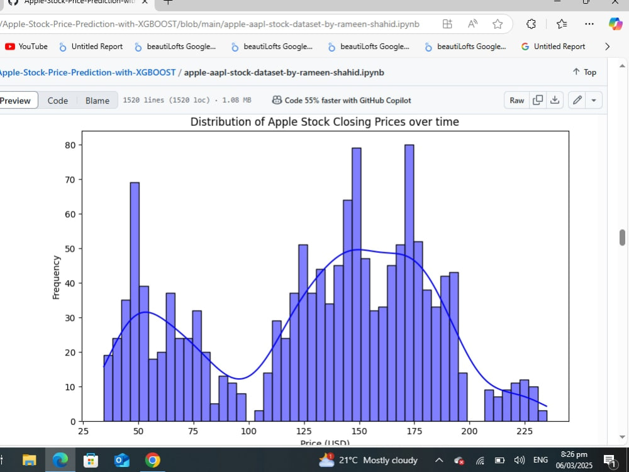Viewport: 629px width, 472px height.
Task: Open battery status tray icon
Action: coord(499,461)
